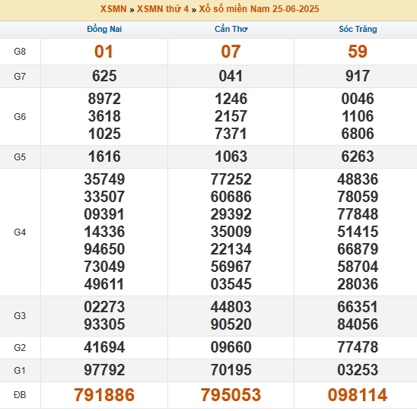417x411 pixels.
Task: Click Cần Thơ G8 number 07
Action: pos(231,52)
